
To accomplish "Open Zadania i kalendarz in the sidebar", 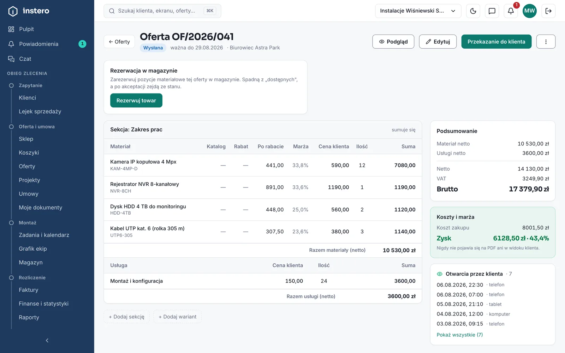I will [44, 235].
